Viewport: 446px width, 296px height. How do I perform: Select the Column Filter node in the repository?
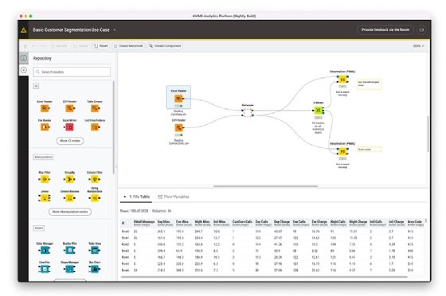click(95, 179)
